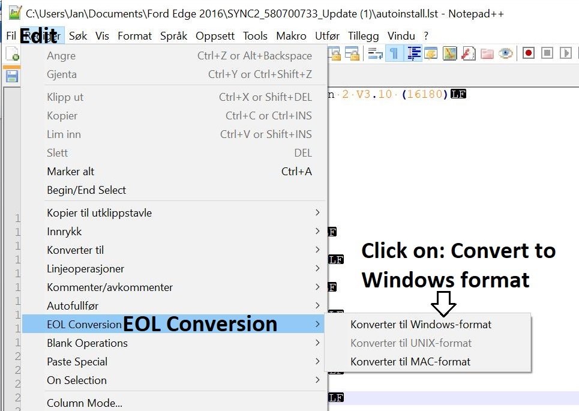Image resolution: width=579 pixels, height=411 pixels.
Task: Toggle file Monitoring eye icon
Action: coord(506,54)
